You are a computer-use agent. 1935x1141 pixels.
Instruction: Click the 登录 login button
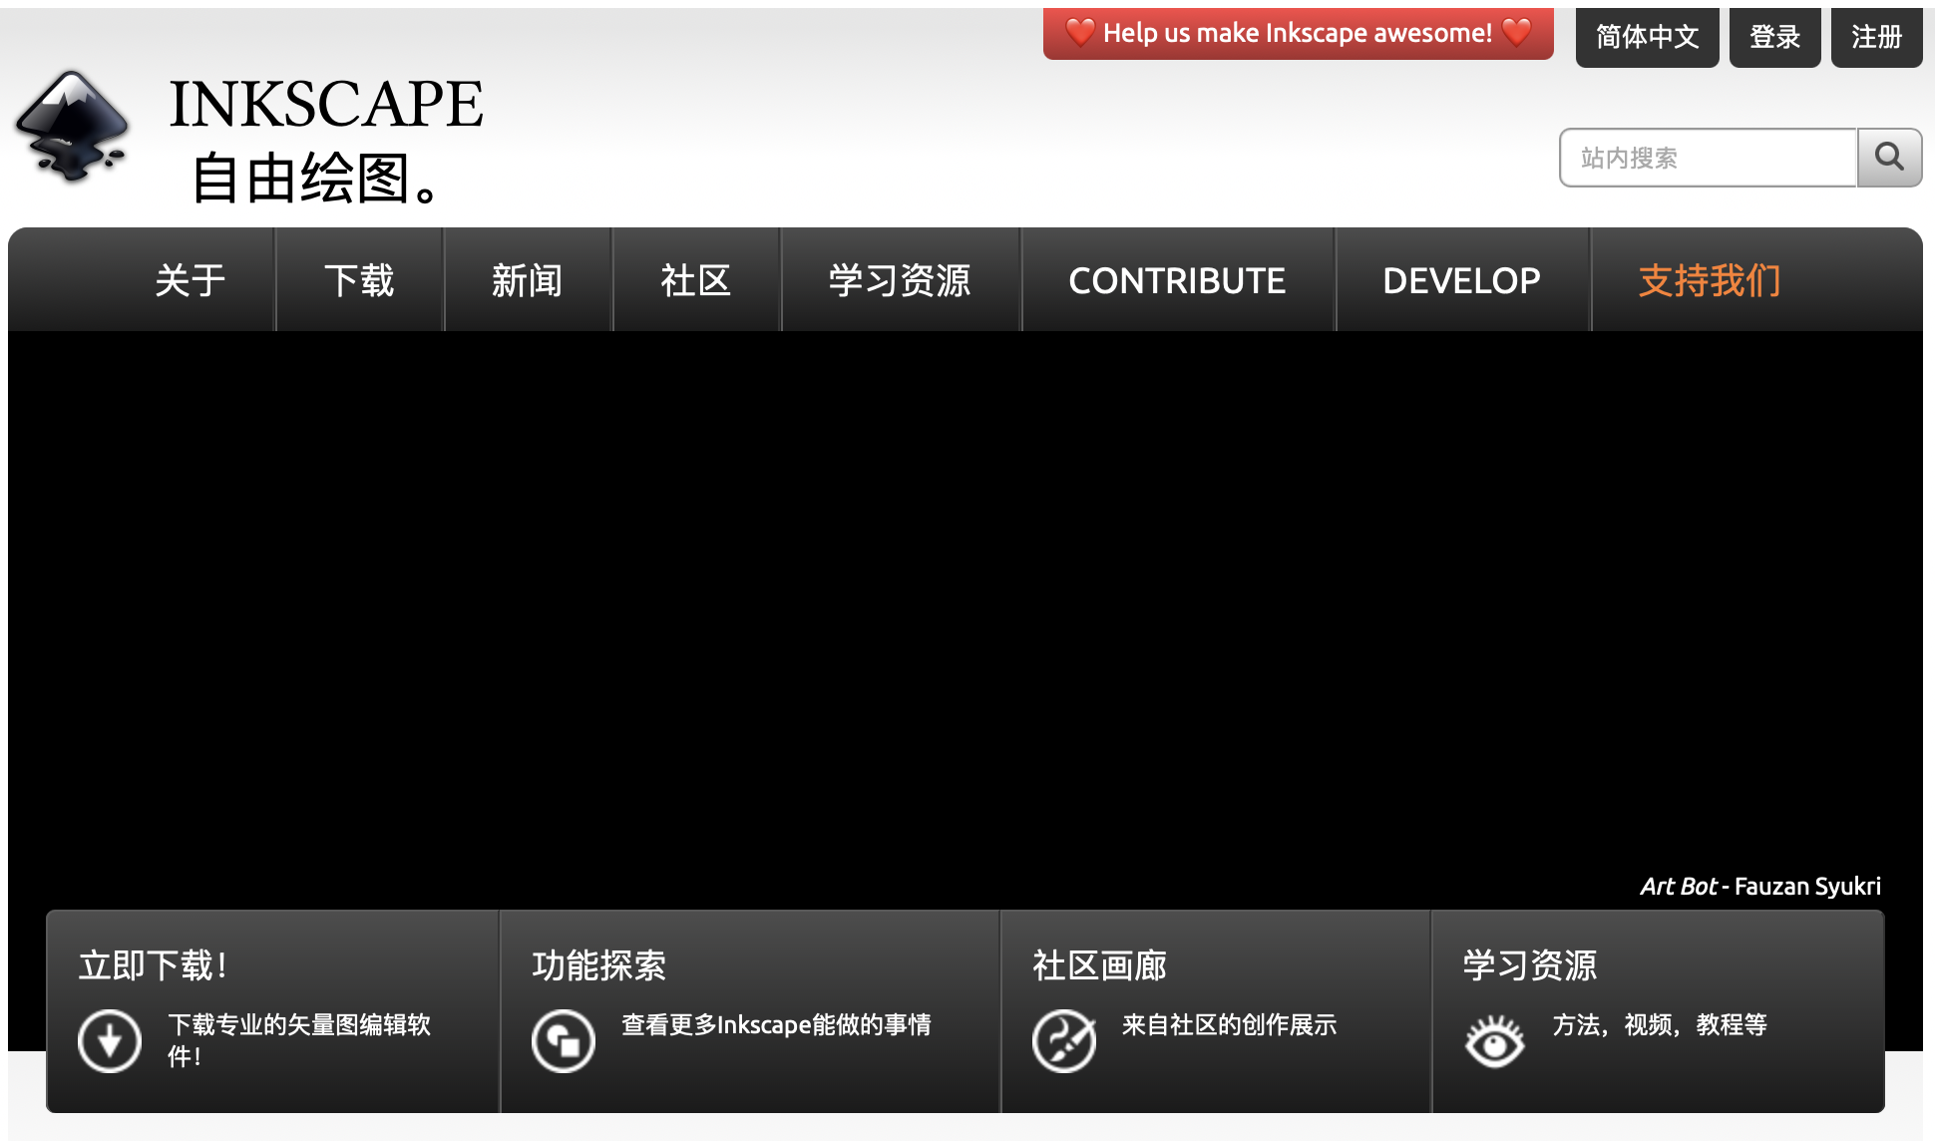[1774, 36]
